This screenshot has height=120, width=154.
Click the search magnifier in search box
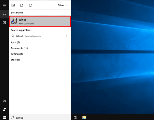pos(13,117)
